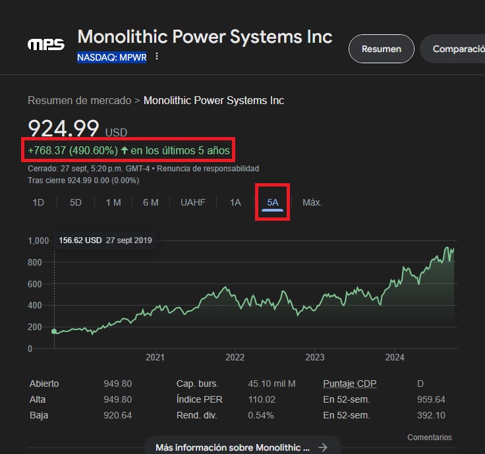This screenshot has width=485, height=454.
Task: Click the Puntaje CDP label
Action: pos(349,383)
